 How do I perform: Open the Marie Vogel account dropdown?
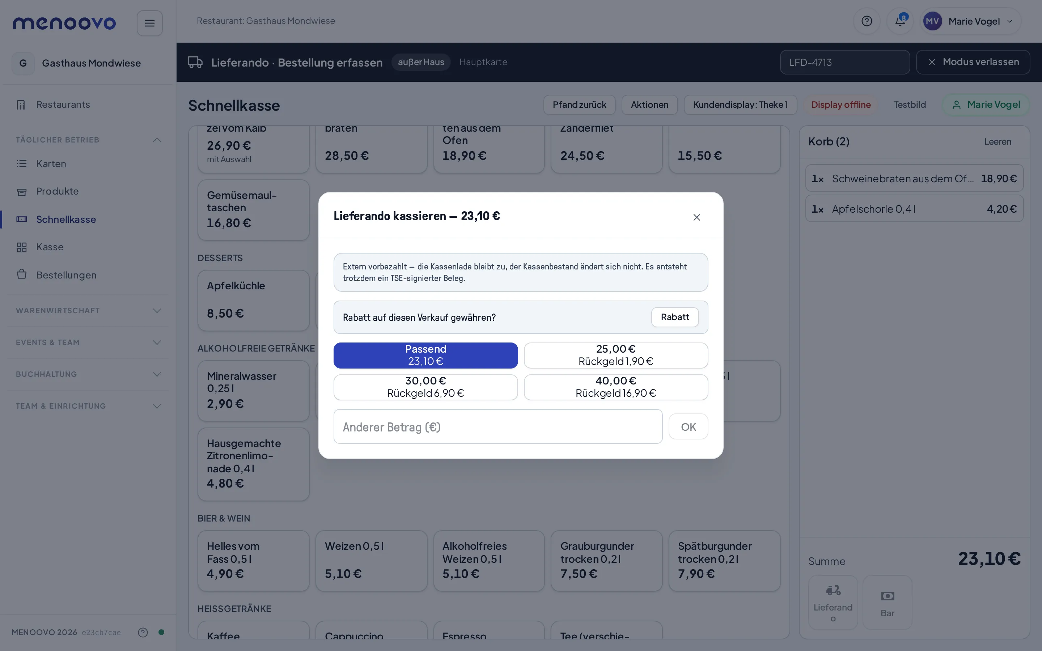tap(970, 21)
